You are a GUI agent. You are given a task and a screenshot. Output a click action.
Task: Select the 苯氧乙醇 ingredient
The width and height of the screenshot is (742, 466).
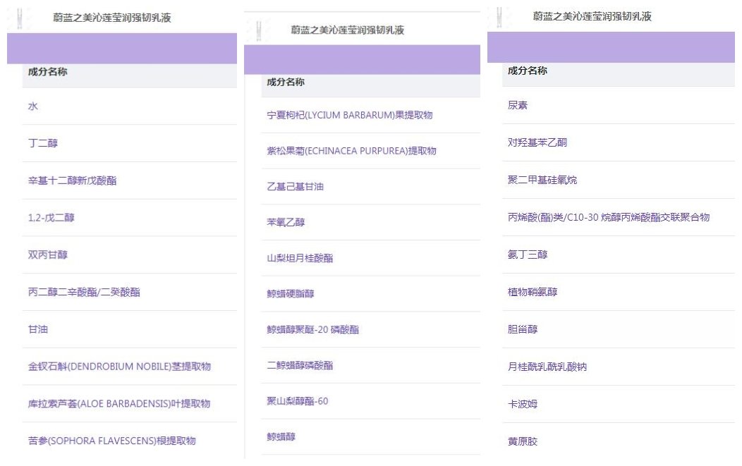286,222
